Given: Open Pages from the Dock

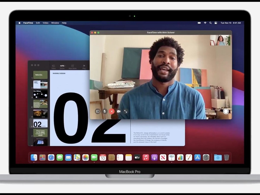Looking at the screenshot, I should click(189, 157).
